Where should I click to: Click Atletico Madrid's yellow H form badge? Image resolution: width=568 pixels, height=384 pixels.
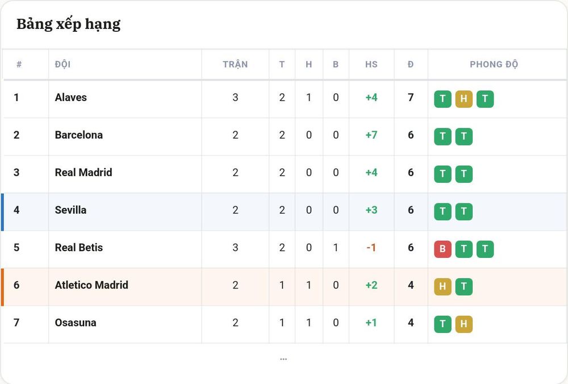pos(442,286)
